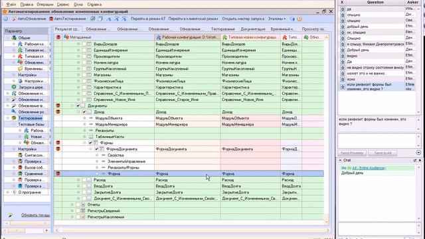Toggle the Документы checkbox
Viewport: 425px width, 239px height.
pyautogui.click(x=78, y=106)
